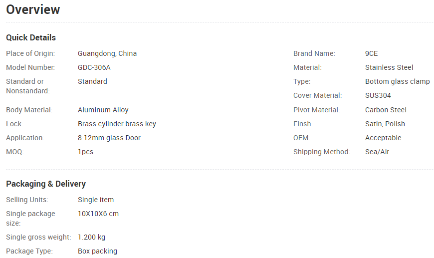Click the OEM Acceptable value
The image size is (434, 258).
383,138
